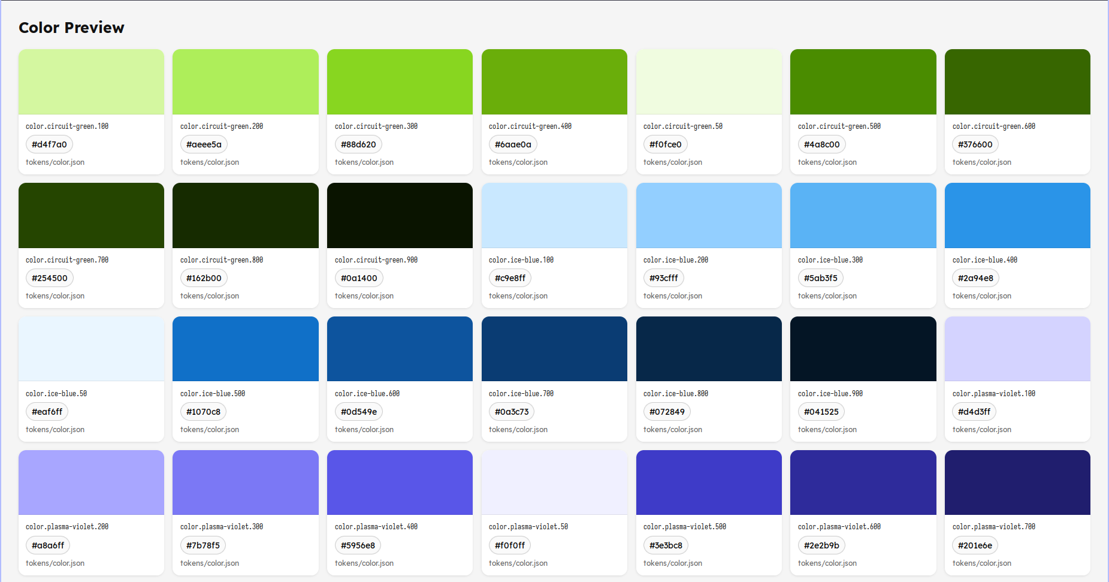
Task: Copy the #201e6e hex badge
Action: 975,545
